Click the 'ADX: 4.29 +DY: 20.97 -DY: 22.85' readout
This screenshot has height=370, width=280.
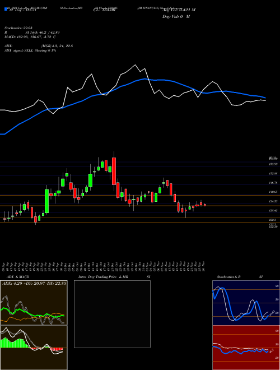pos(34,283)
